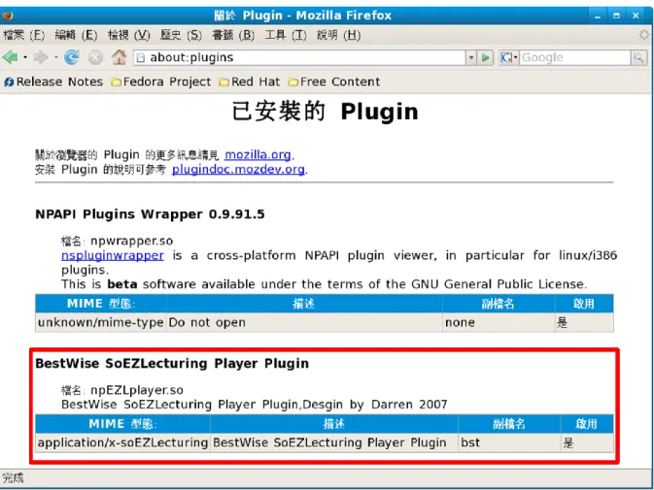Click the green Back arrow button
The width and height of the screenshot is (654, 490).
coord(10,57)
